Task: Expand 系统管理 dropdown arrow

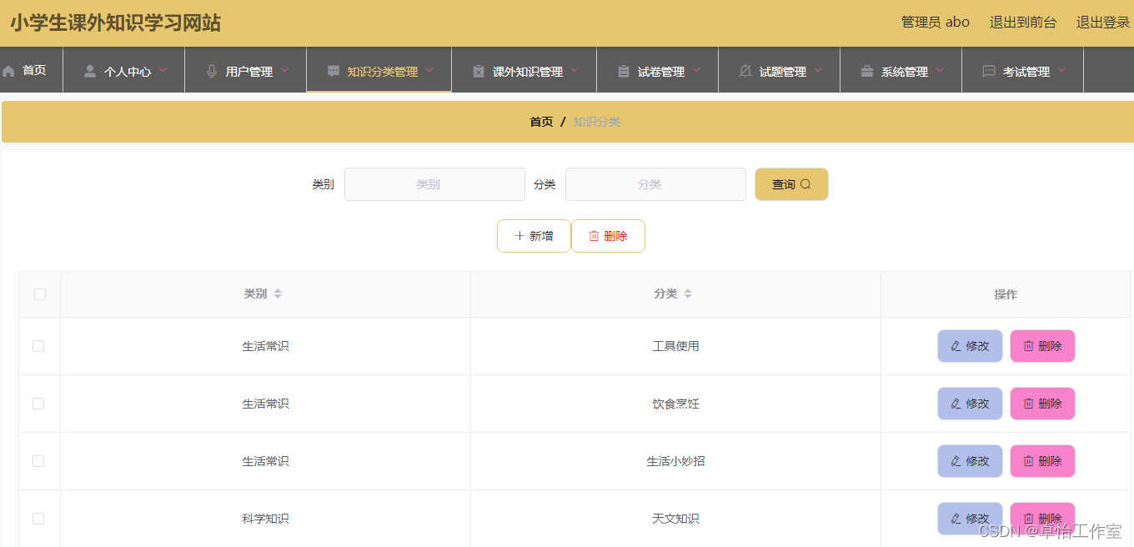Action: (940, 70)
